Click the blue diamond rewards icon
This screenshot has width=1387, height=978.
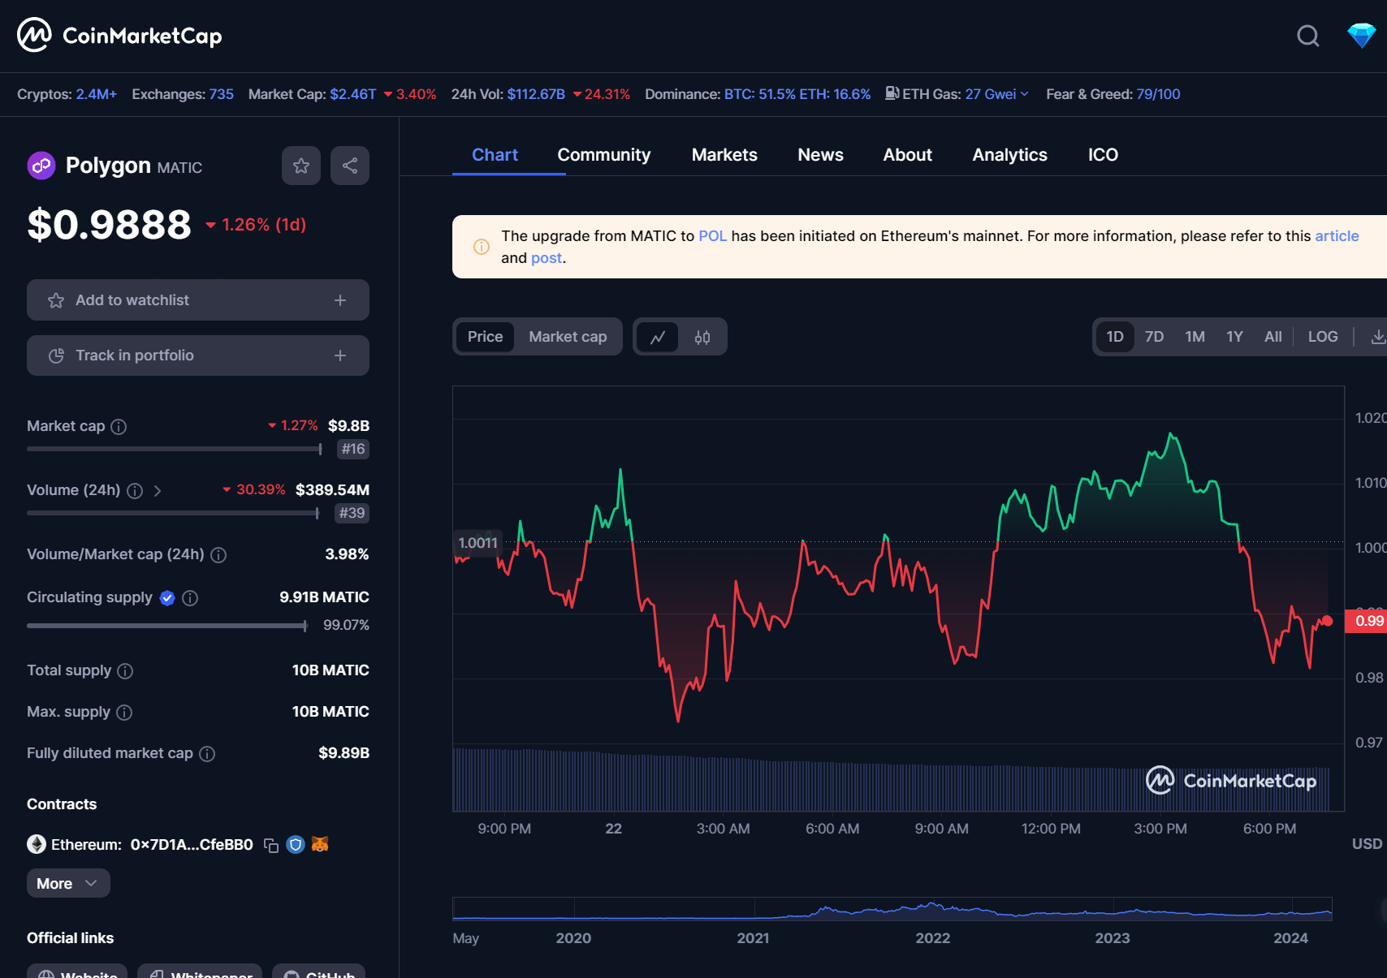point(1361,36)
